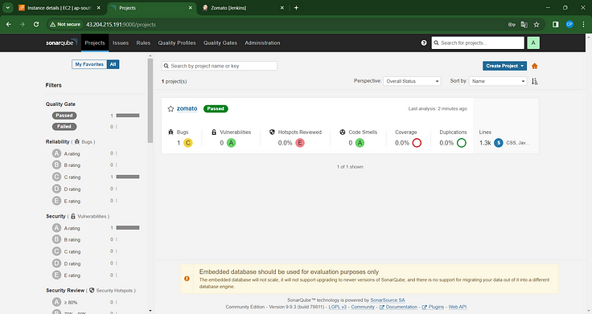Open Quality Profiles page
This screenshot has width=592, height=314.
tap(177, 43)
